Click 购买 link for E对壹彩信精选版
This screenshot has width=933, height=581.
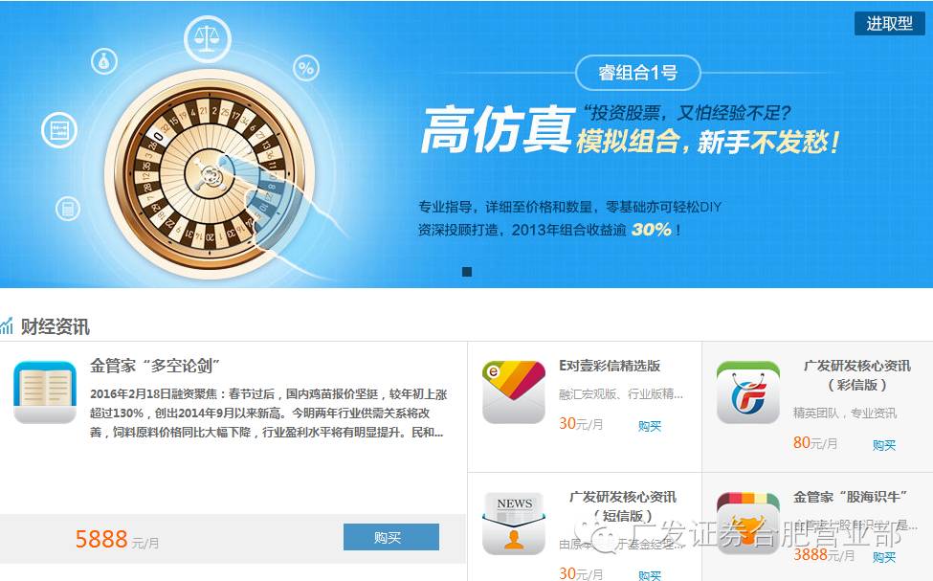650,426
